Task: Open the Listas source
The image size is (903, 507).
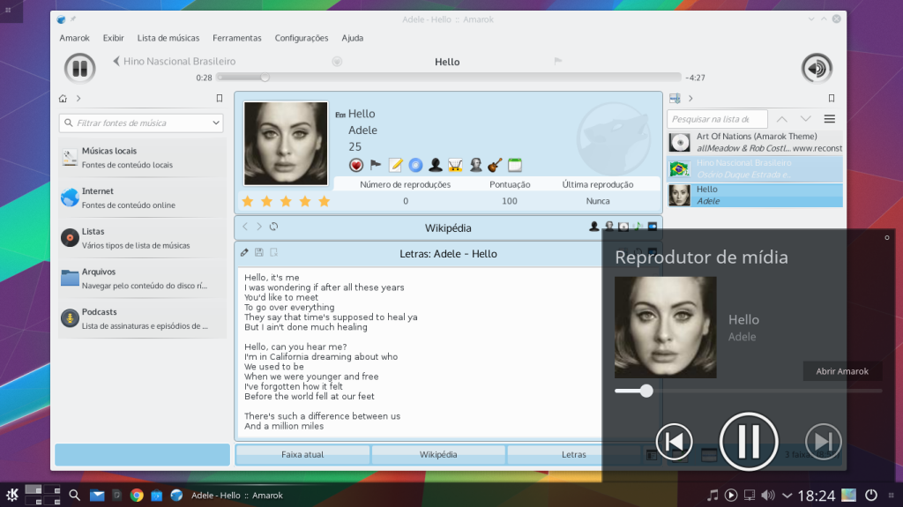Action: point(142,238)
